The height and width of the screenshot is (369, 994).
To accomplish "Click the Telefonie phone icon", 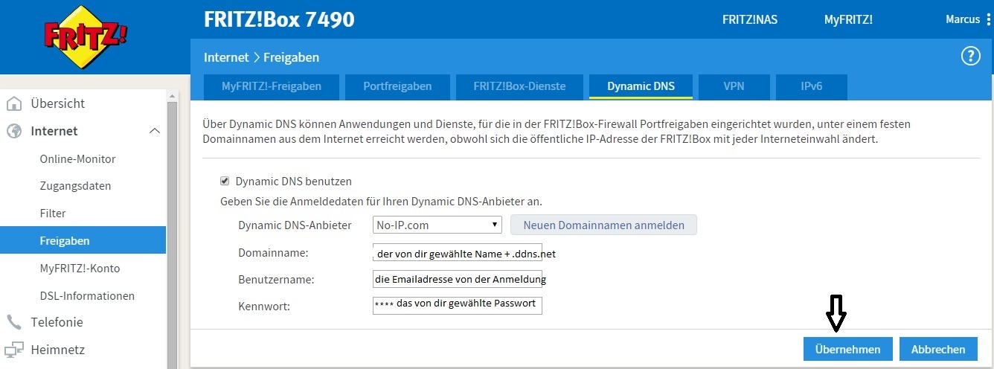I will pos(14,322).
